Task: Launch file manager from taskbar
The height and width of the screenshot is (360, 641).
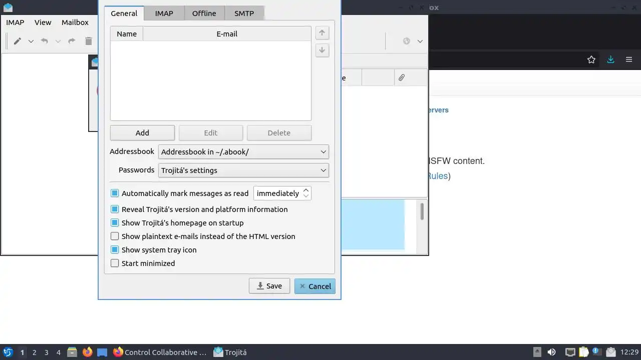Action: pos(72,352)
